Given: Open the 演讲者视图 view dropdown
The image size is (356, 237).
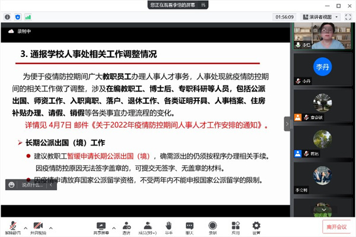Looking at the screenshot, I should (x=320, y=17).
